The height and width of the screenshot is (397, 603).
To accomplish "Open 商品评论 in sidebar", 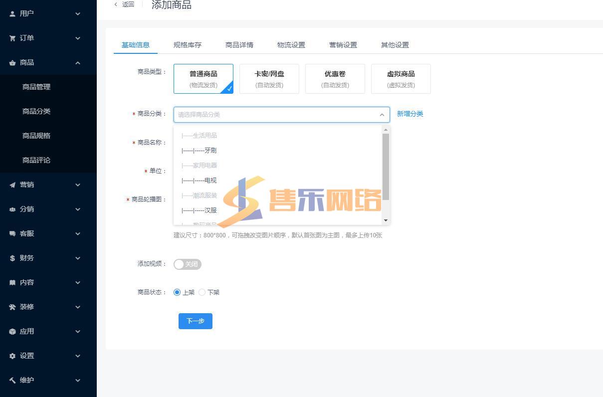I will pyautogui.click(x=36, y=160).
